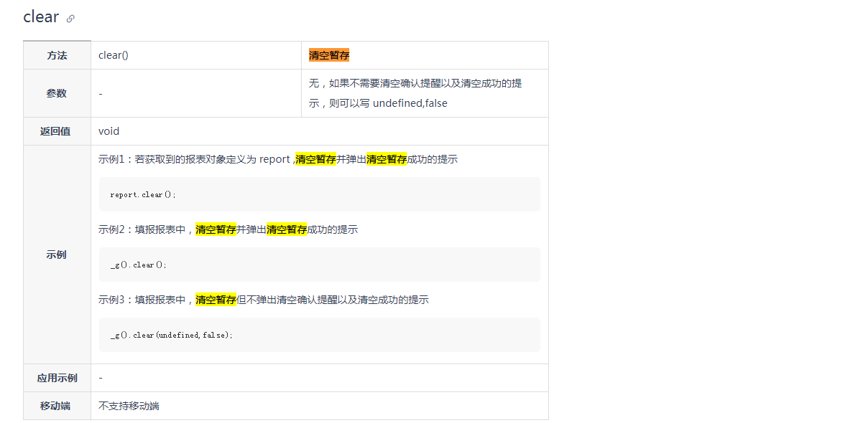Select the 参数 row header
This screenshot has width=863, height=423.
pyautogui.click(x=57, y=93)
